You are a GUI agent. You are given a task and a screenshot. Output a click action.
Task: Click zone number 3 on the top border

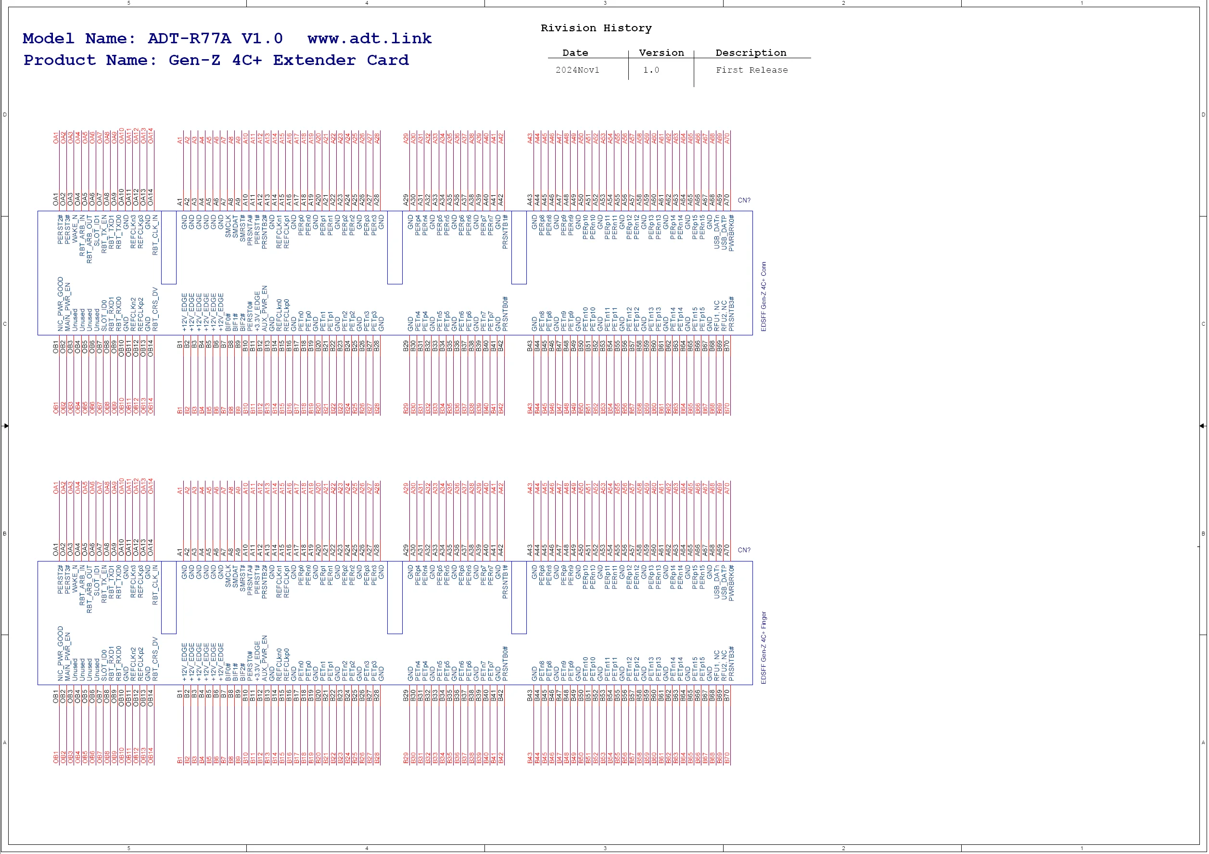(605, 3)
